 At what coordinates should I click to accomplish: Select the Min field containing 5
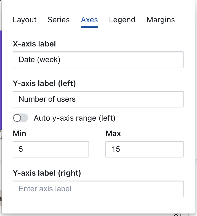tap(51, 149)
